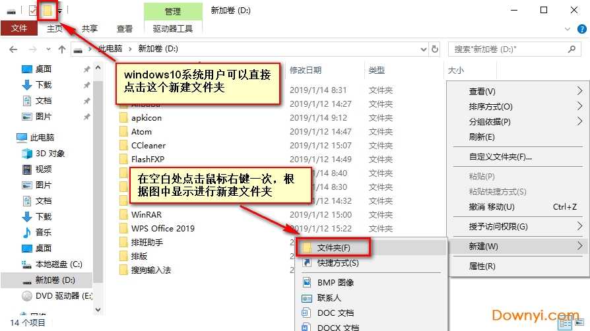Select 新加卷 (D:) drive in sidebar

[x=47, y=280]
